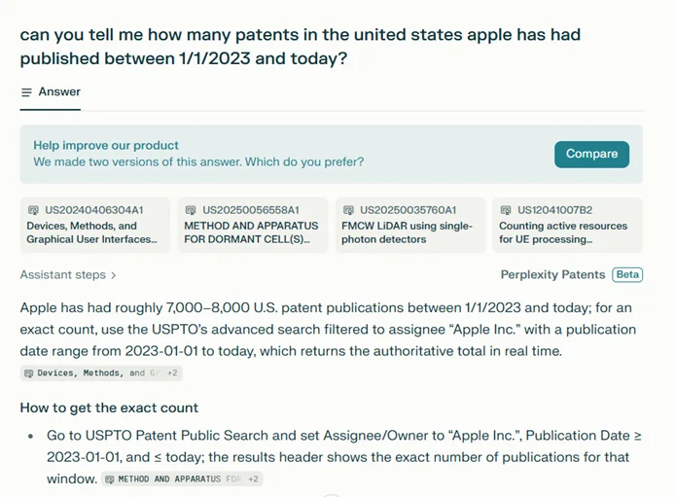
Task: Open the "Devices, Methods, and Graphical User Interfaces" source title
Action: point(91,232)
